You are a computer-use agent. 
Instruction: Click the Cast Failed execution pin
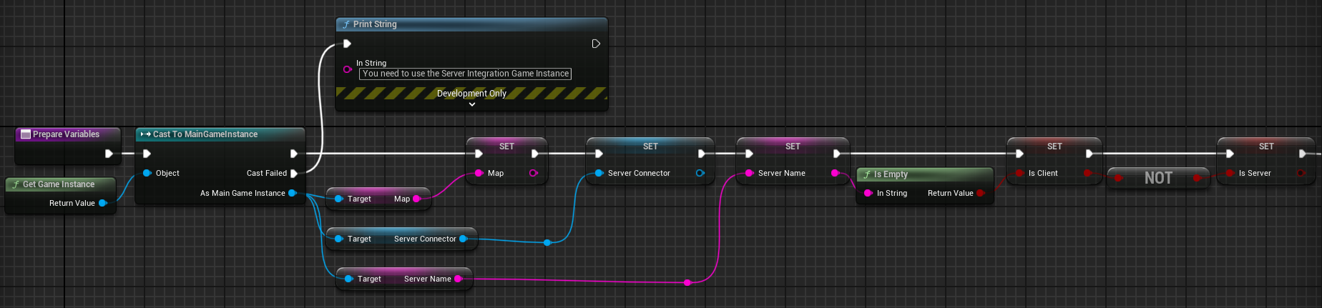[x=293, y=173]
